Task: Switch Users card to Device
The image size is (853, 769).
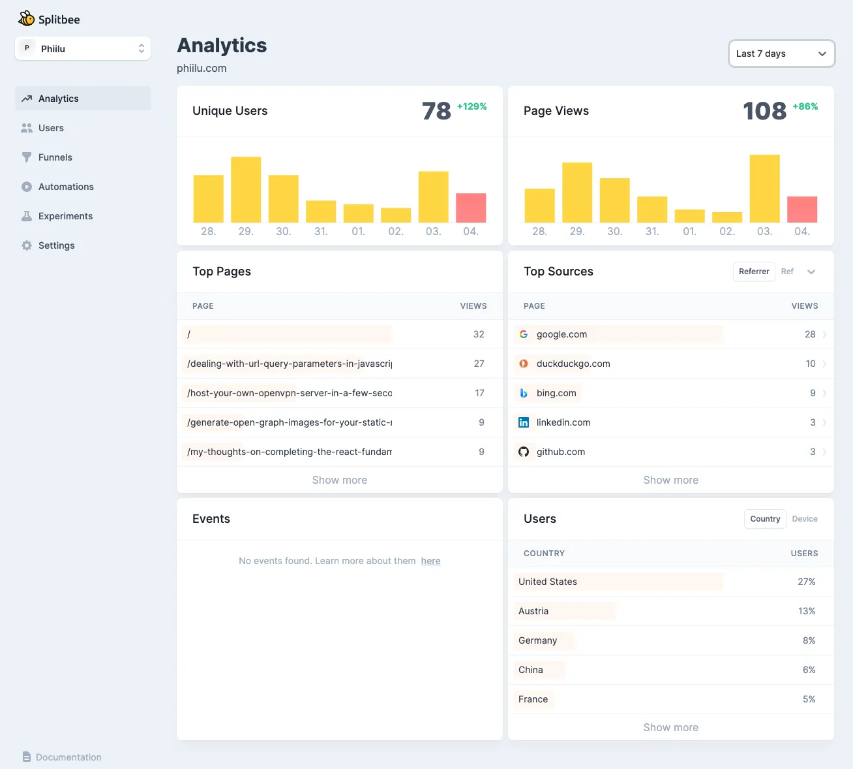Action: [x=805, y=519]
